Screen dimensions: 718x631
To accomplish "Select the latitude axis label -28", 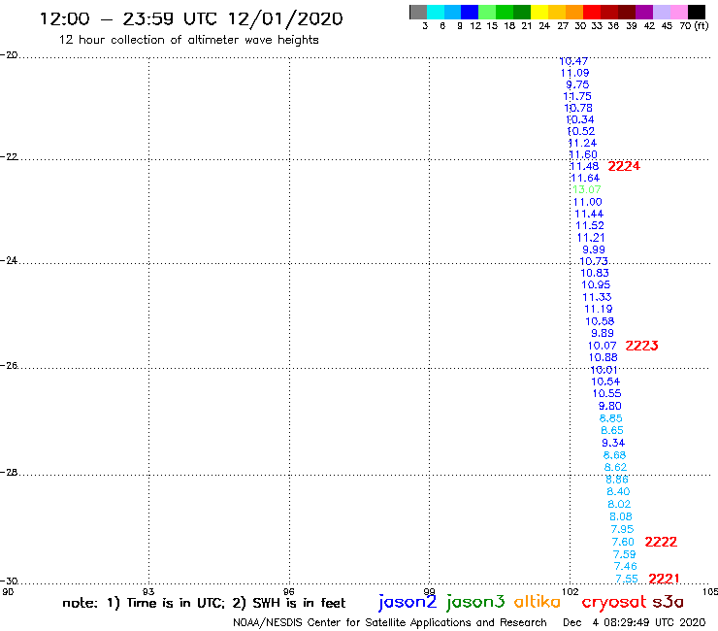I will click(9, 473).
